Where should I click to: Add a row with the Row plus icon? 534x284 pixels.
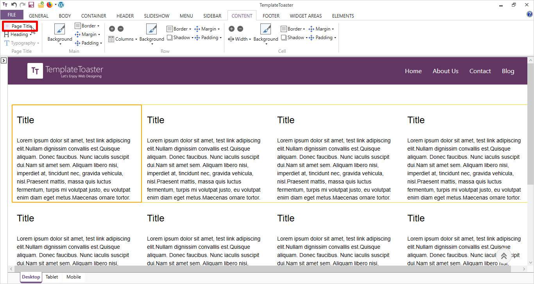(x=112, y=29)
